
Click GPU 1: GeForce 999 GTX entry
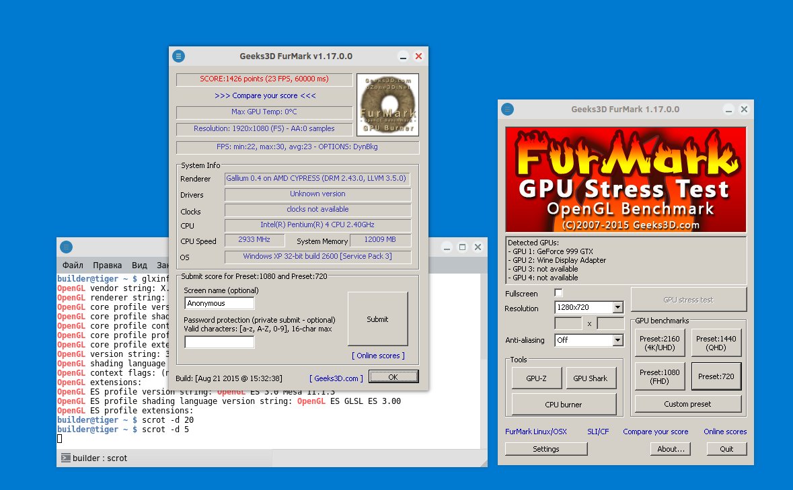pos(550,251)
